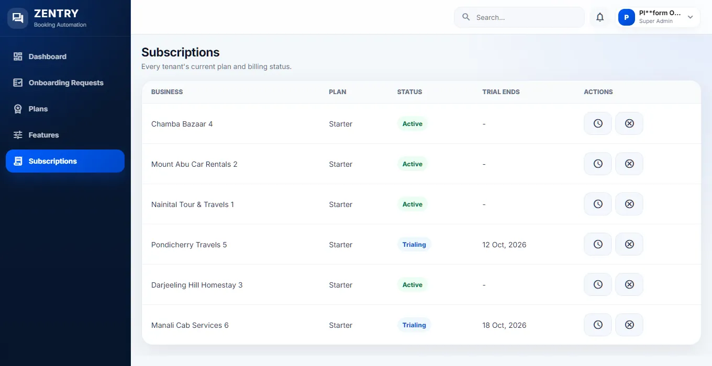Cancel Darjeeling Hill Homestay 3 subscription
The width and height of the screenshot is (712, 366).
[x=629, y=284]
